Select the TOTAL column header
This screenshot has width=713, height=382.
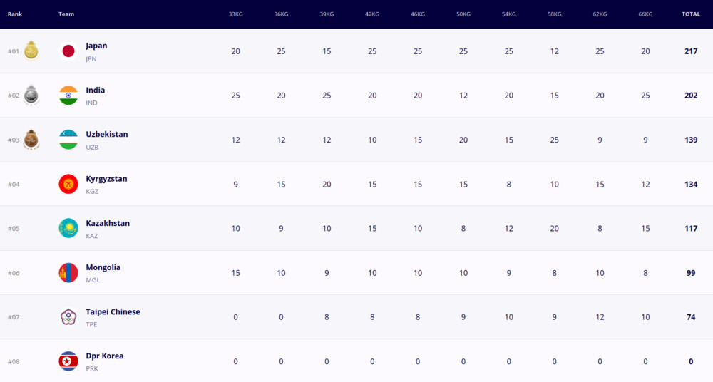click(691, 14)
